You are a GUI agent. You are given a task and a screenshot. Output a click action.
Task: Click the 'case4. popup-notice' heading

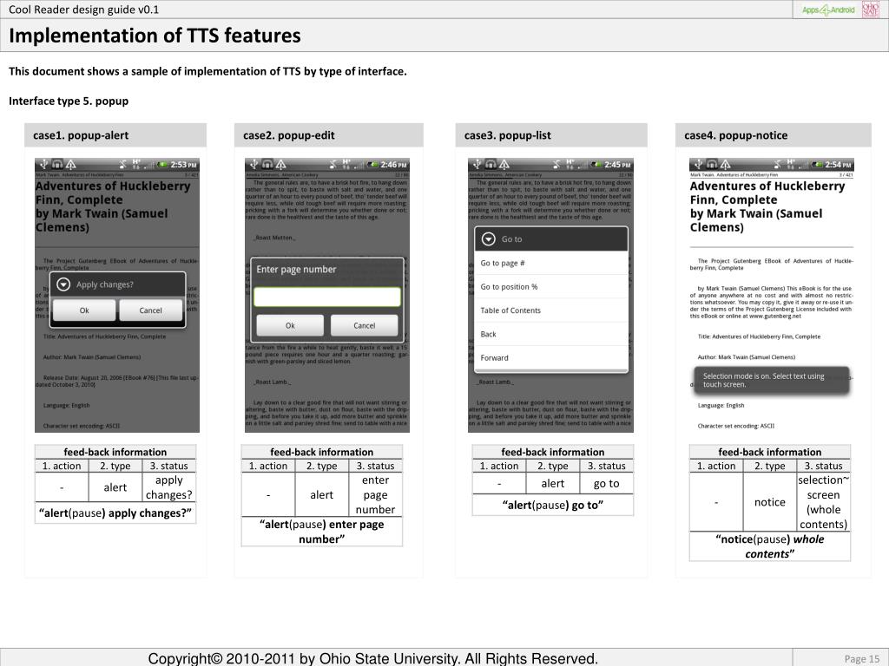[x=735, y=135]
